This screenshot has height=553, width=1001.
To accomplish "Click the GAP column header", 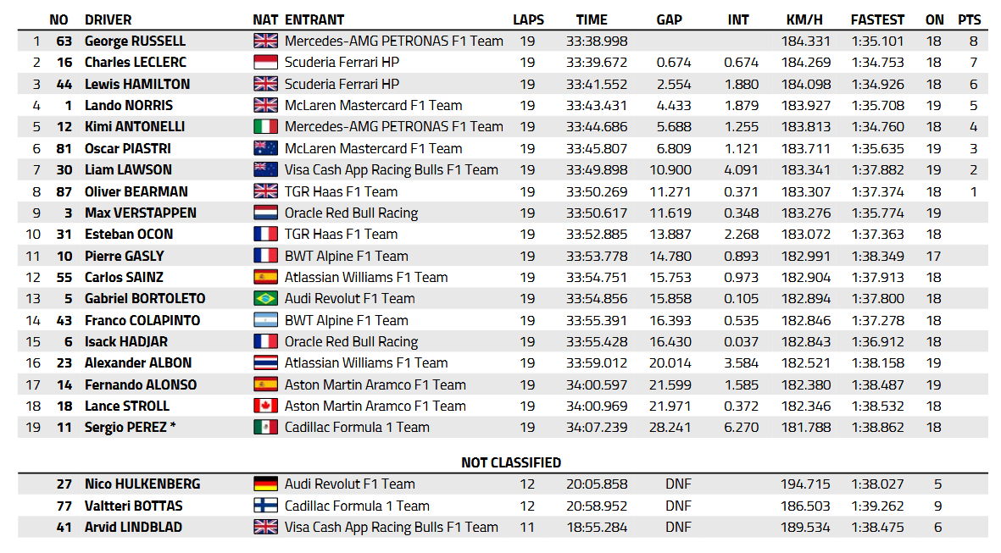I will (669, 19).
